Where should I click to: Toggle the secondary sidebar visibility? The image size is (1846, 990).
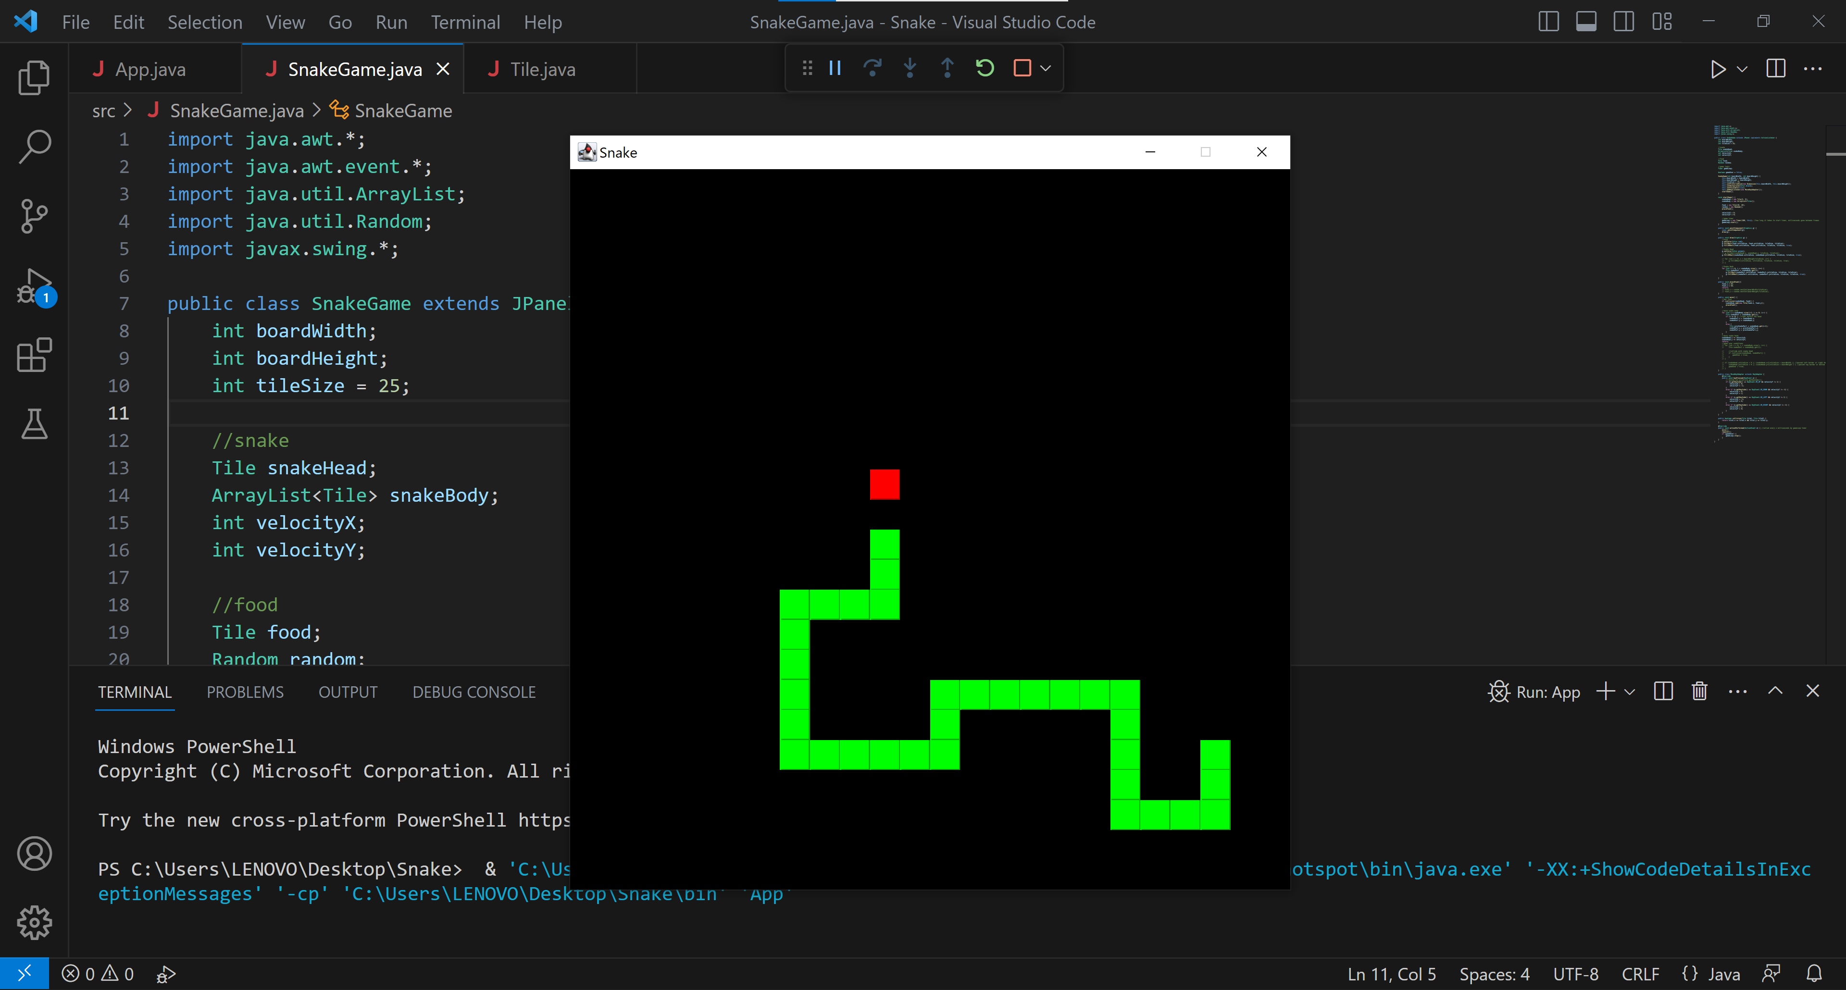(x=1624, y=22)
